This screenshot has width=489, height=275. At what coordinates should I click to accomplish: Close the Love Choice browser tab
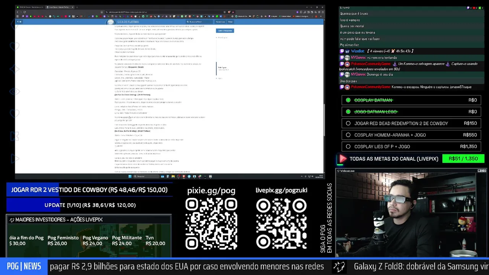point(73,7)
